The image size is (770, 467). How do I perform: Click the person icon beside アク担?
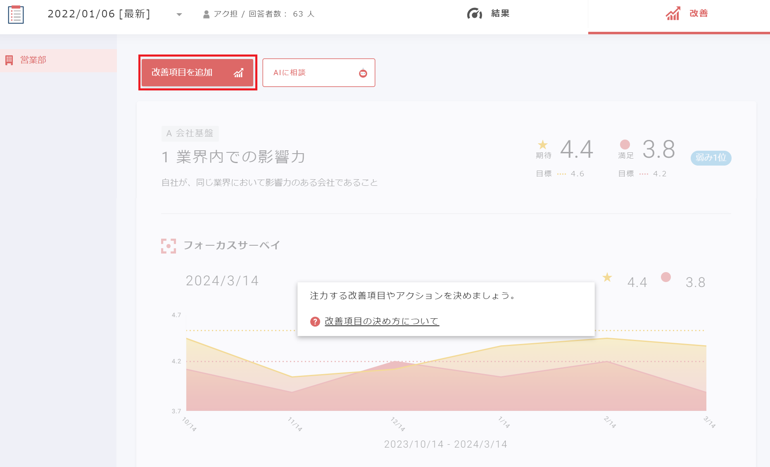pos(206,14)
